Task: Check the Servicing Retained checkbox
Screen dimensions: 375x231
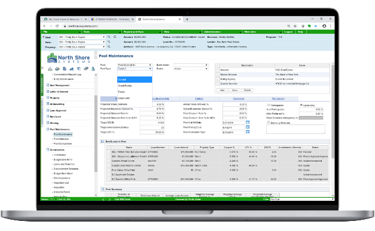Action: coord(269,123)
